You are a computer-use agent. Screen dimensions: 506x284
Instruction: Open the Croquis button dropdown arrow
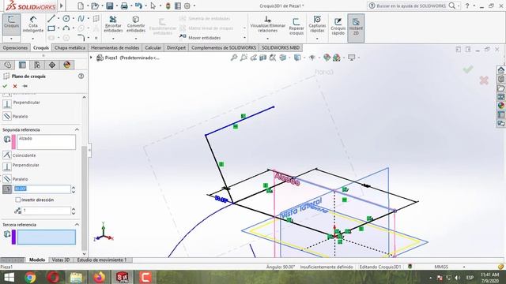click(11, 39)
